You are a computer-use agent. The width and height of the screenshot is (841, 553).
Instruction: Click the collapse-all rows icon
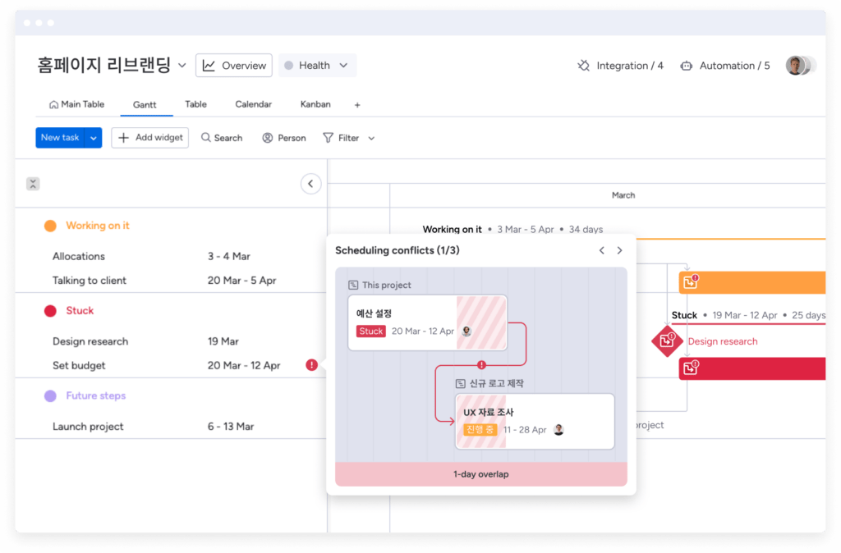[x=33, y=184]
